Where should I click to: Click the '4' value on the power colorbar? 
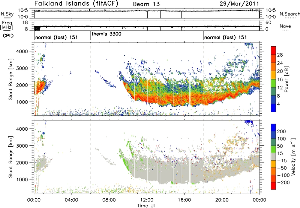(278, 104)
